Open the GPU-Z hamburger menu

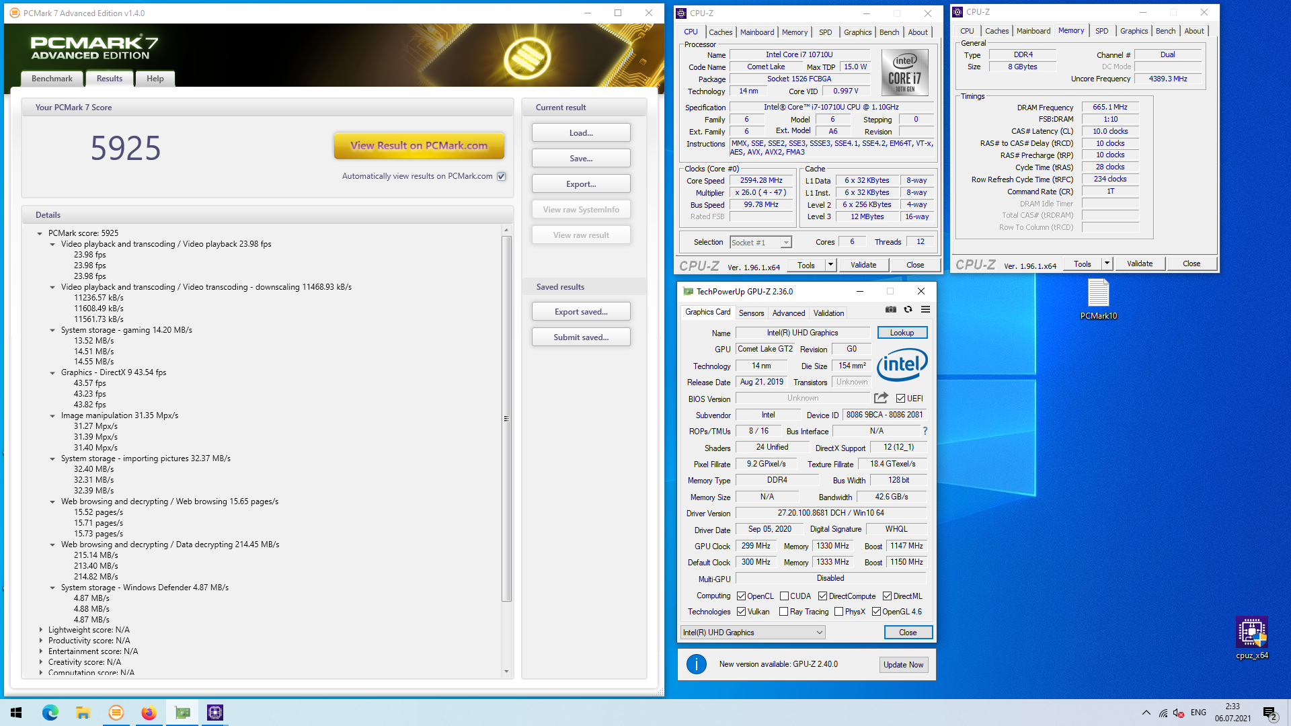pyautogui.click(x=925, y=310)
